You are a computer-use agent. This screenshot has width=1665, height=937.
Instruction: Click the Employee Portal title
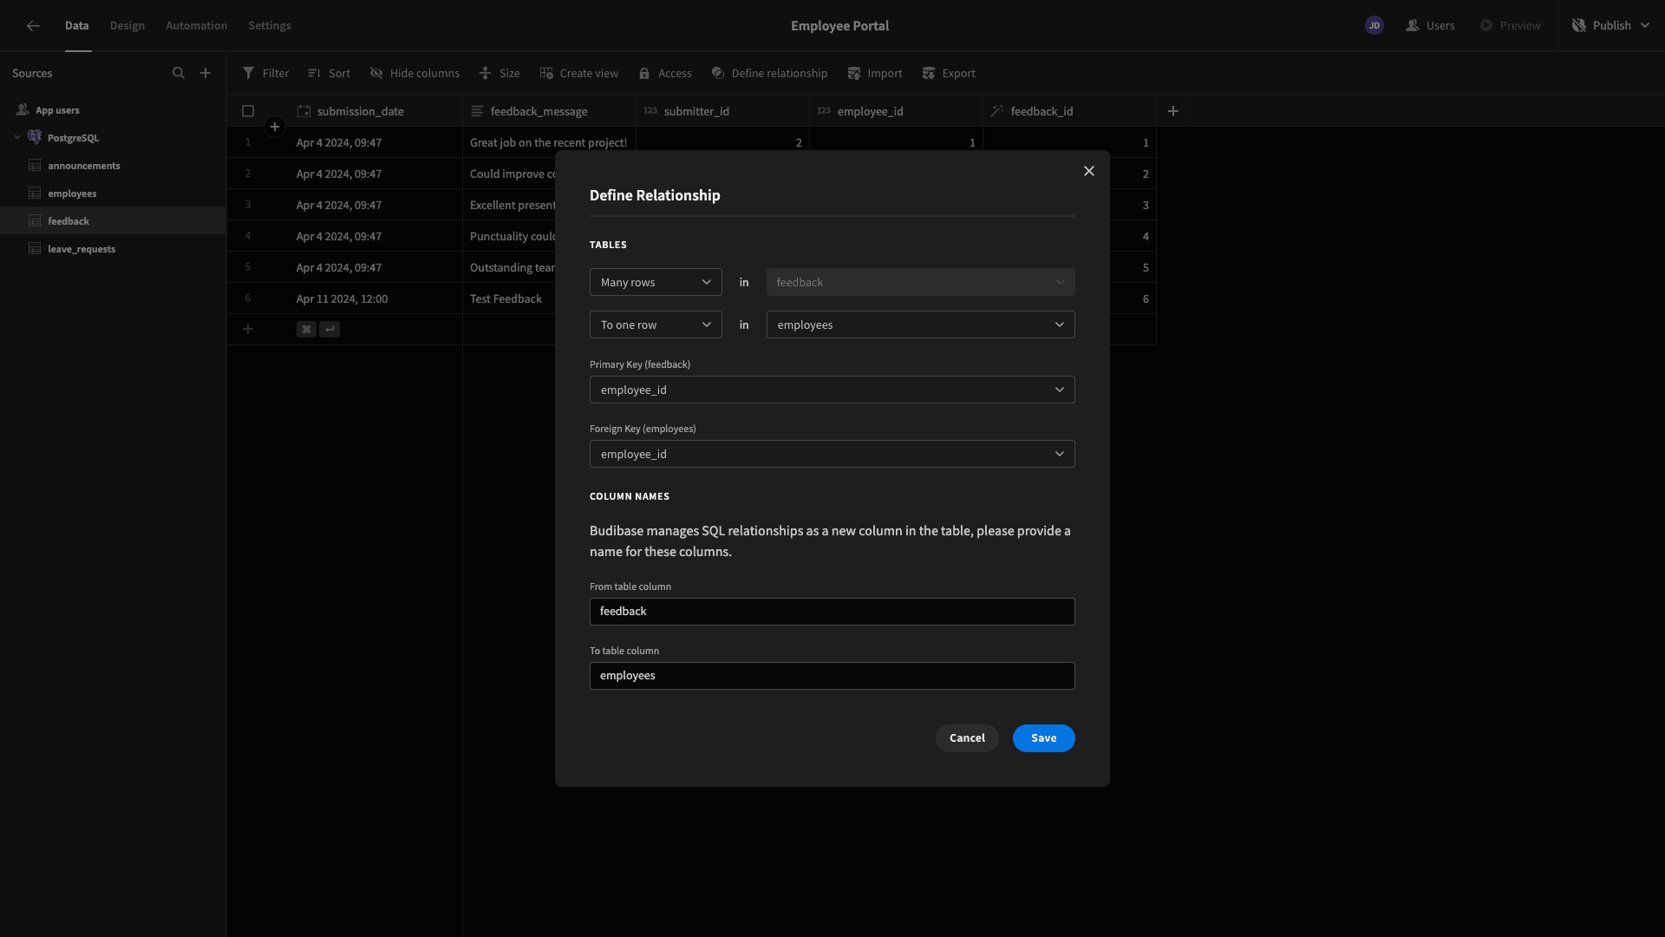pyautogui.click(x=839, y=26)
